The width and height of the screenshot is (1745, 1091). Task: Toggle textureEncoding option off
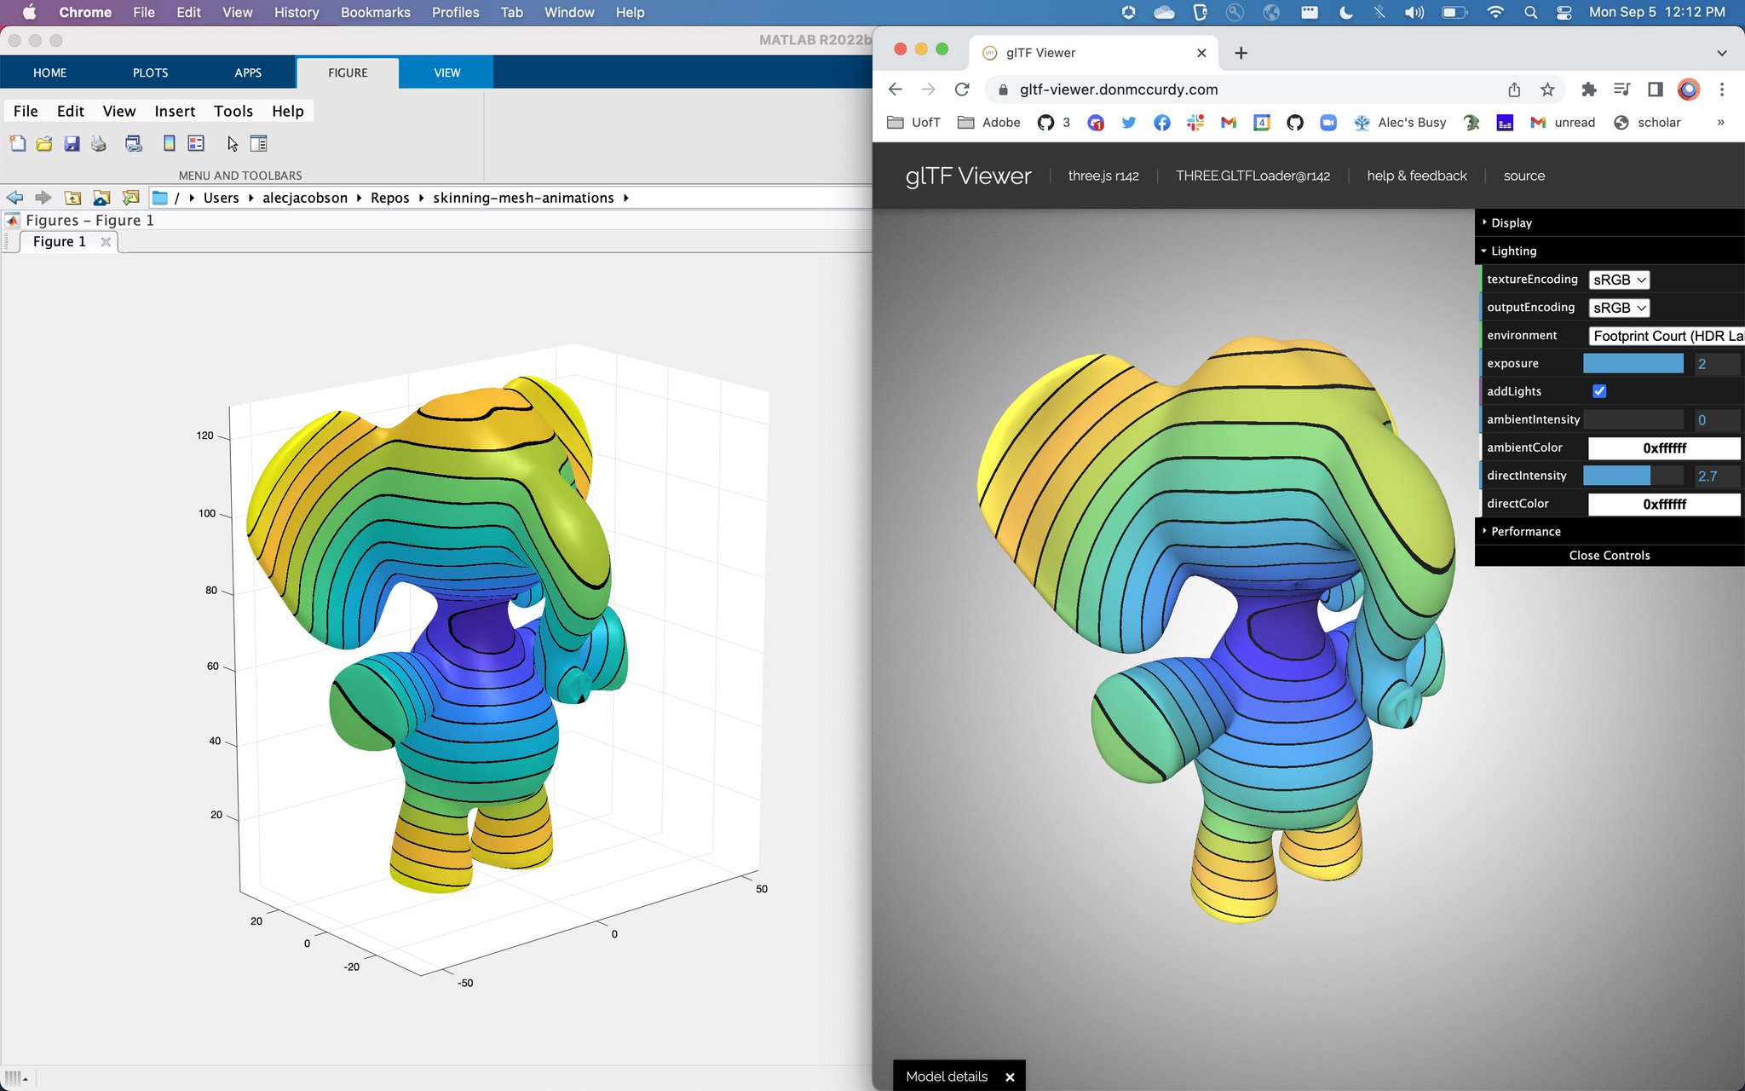[x=1616, y=279]
